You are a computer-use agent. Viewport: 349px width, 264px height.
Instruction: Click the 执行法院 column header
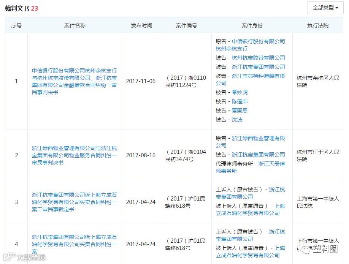(x=318, y=25)
